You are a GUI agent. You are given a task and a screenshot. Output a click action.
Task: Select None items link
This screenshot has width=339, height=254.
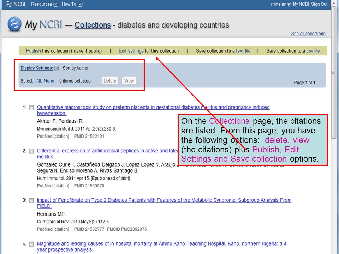49,81
